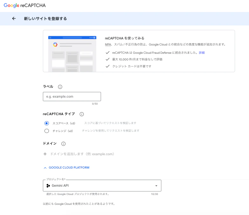This screenshot has height=215, width=249.
Task: Click the reCAPTCHA promo illustration thumbnail
Action: click(72, 54)
